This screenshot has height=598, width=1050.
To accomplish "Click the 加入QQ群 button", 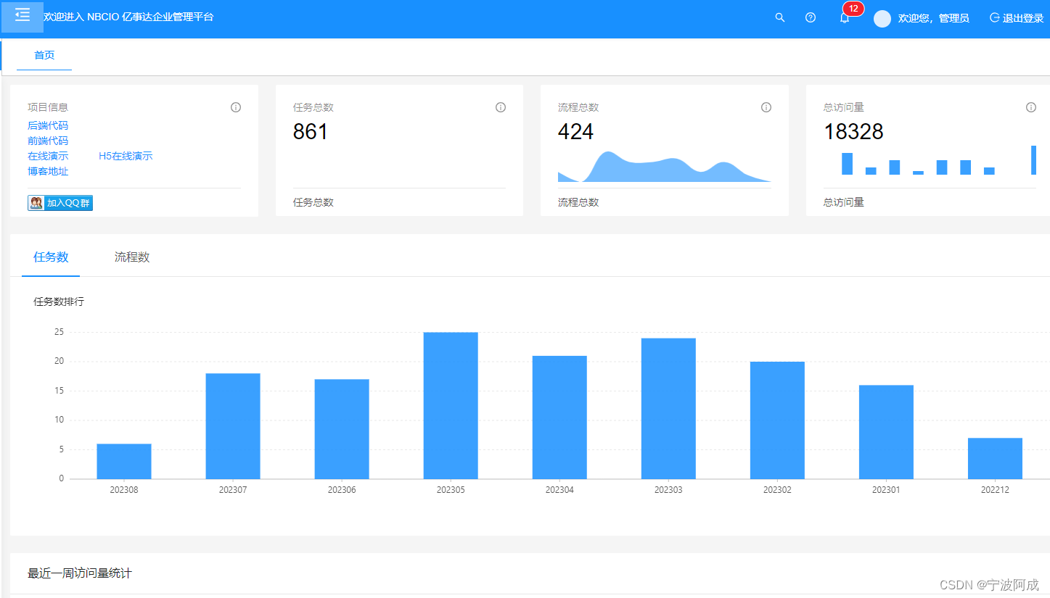I will point(60,203).
